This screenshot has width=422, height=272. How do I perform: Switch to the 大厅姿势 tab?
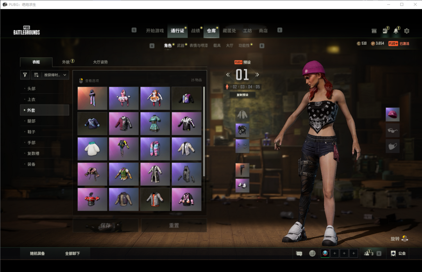100,62
